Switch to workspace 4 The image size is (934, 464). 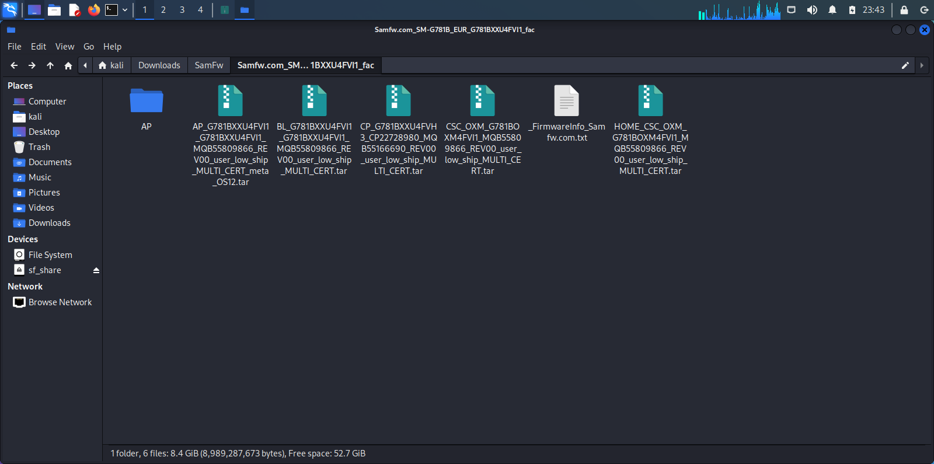(x=200, y=10)
